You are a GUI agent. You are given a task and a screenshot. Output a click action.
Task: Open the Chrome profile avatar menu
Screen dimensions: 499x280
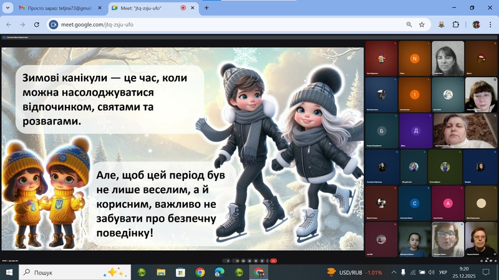click(x=476, y=25)
